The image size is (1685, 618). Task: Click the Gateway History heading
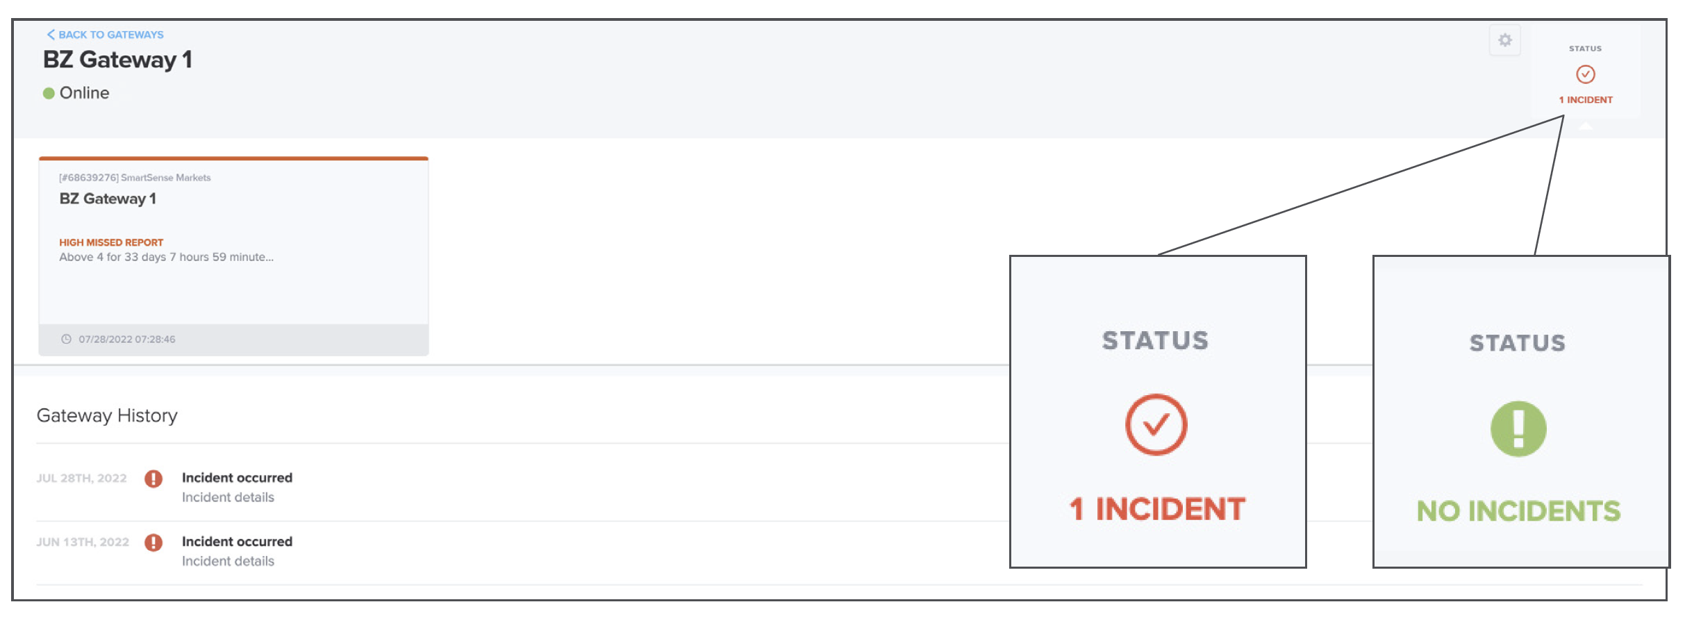coord(107,415)
